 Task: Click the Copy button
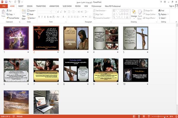[x=10, y=14]
